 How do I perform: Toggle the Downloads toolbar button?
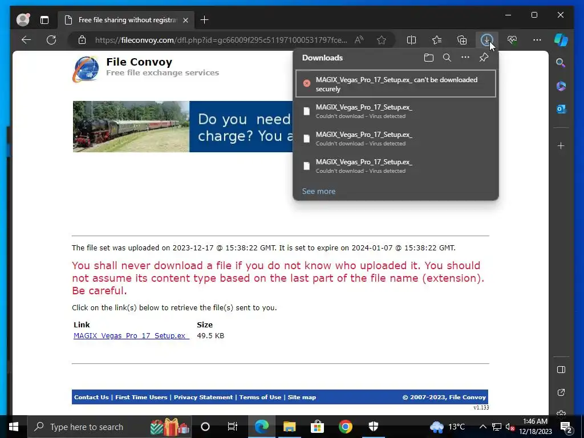[487, 40]
